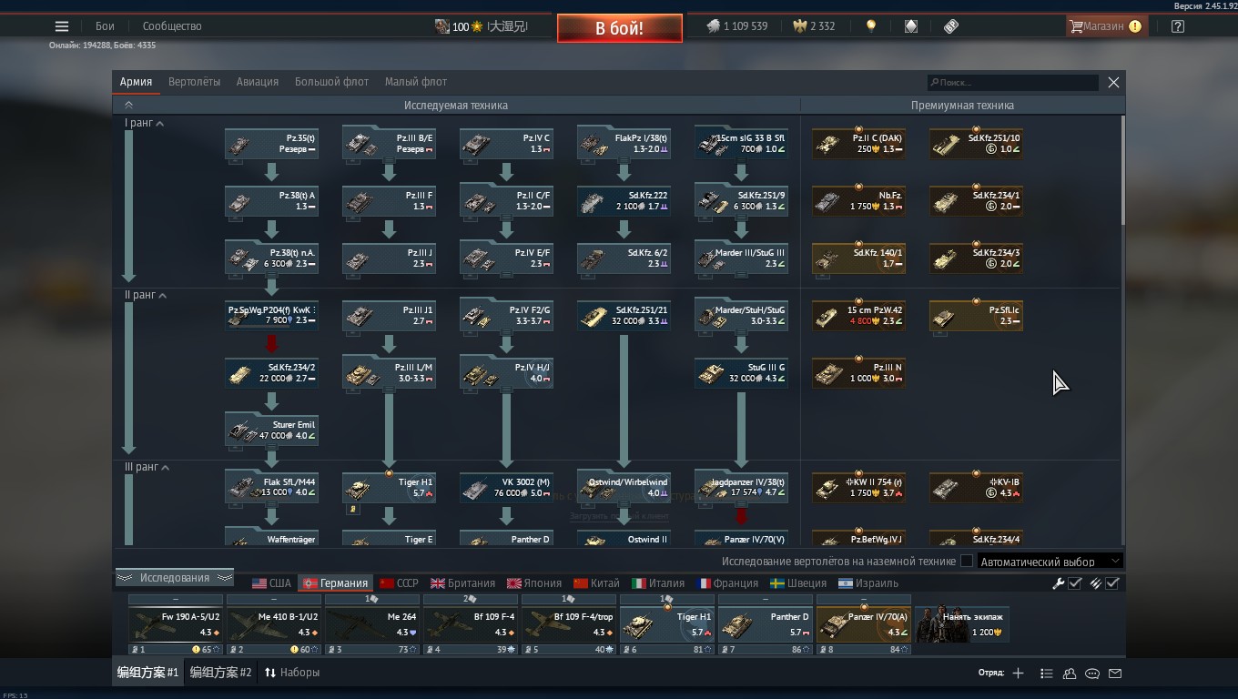Image resolution: width=1238 pixels, height=699 pixels.
Task: Open the Сообщество menu
Action: pos(172,26)
